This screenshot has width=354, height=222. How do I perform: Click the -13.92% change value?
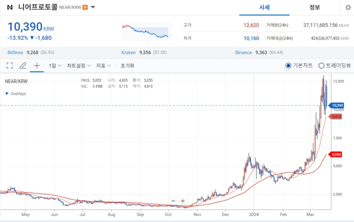18,38
